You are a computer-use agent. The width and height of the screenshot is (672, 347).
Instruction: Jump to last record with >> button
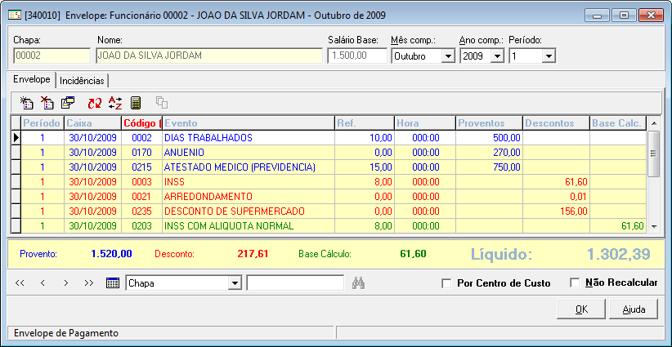[89, 283]
